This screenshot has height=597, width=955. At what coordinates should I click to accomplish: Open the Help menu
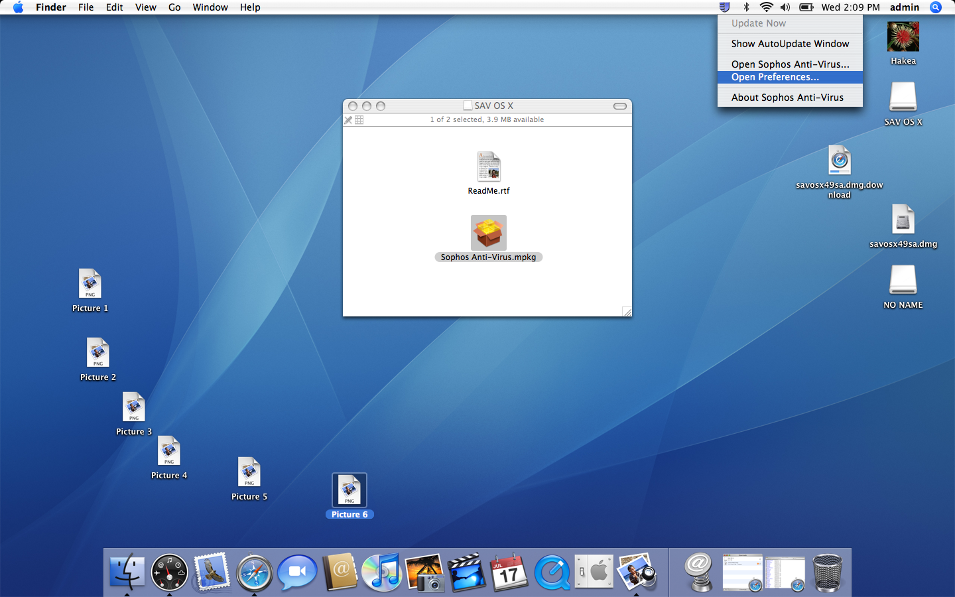coord(250,7)
